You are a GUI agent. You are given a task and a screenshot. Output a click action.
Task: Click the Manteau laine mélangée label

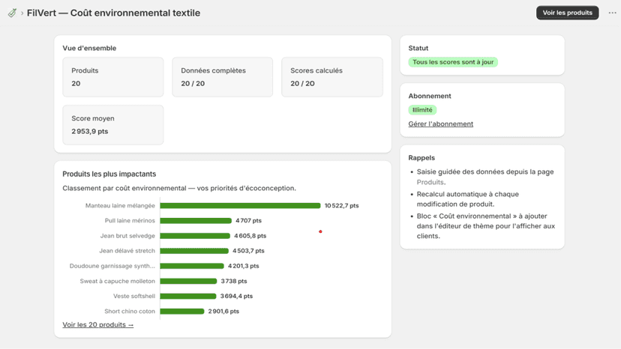pos(120,205)
